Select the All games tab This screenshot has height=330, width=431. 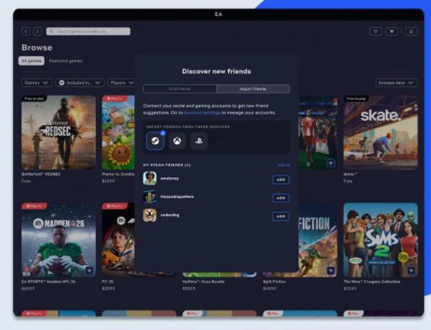pos(31,61)
